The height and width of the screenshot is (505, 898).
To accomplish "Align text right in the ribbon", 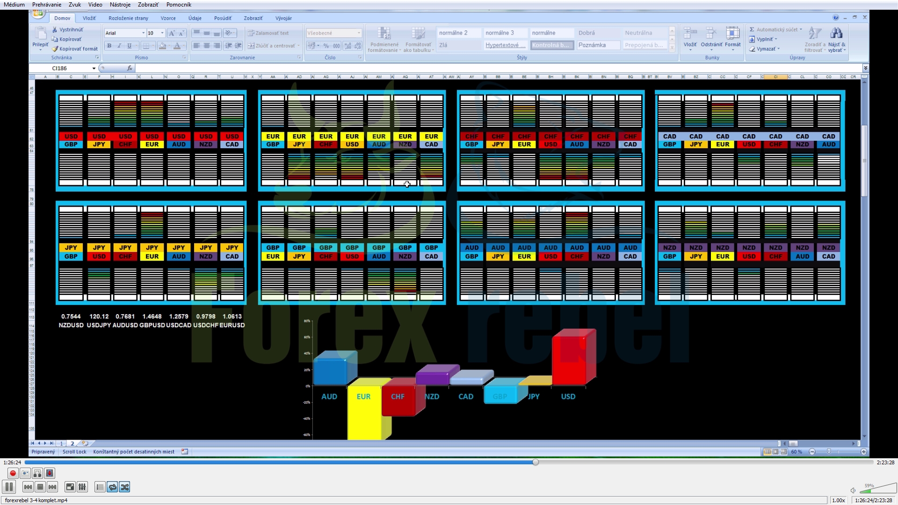I will coord(217,46).
